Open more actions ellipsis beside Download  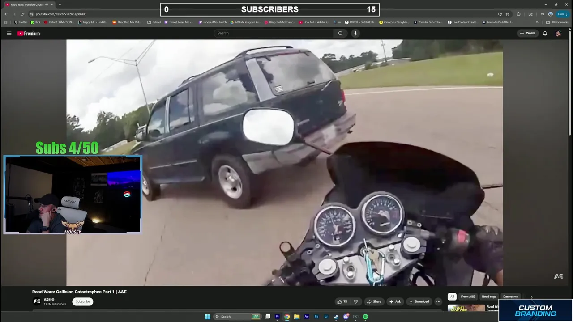point(438,301)
